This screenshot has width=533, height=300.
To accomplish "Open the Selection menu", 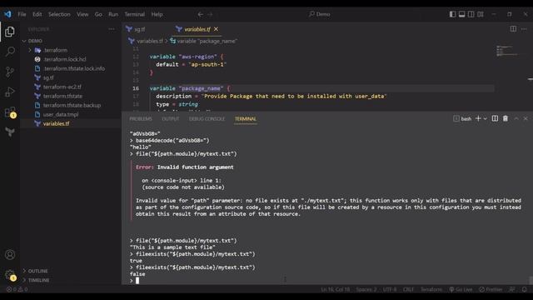I will pyautogui.click(x=59, y=14).
